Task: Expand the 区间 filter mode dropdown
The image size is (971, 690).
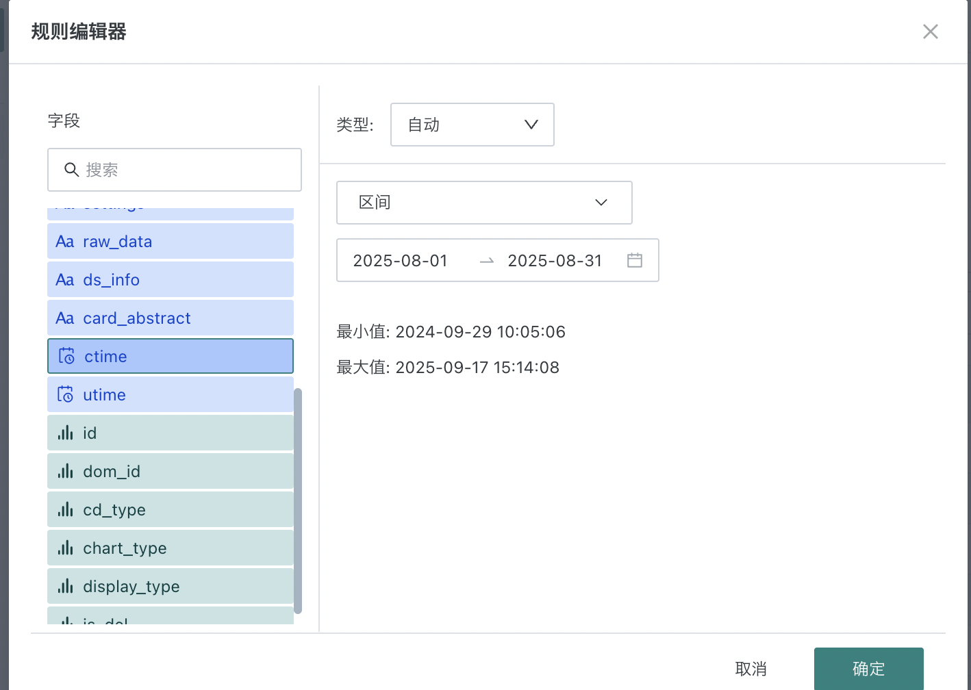Action: [x=484, y=203]
